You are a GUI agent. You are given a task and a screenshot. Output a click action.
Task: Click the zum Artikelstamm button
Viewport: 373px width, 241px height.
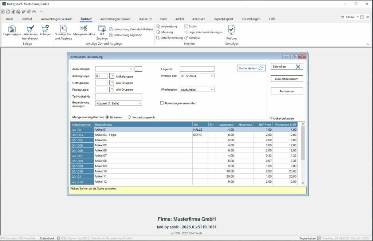point(286,79)
